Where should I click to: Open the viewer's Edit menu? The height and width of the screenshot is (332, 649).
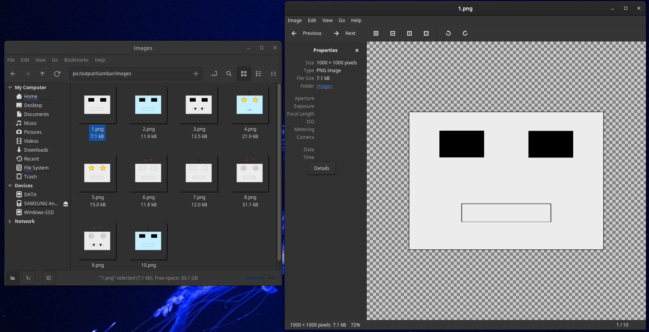(x=312, y=21)
